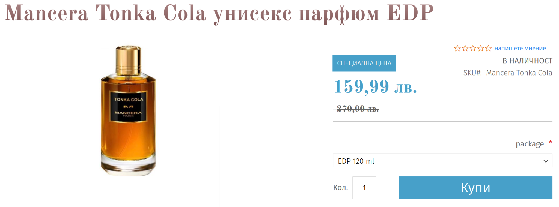Screen dimensions: 559x207
Task: Open the 'напишете мнение' review link
Action: (520, 49)
